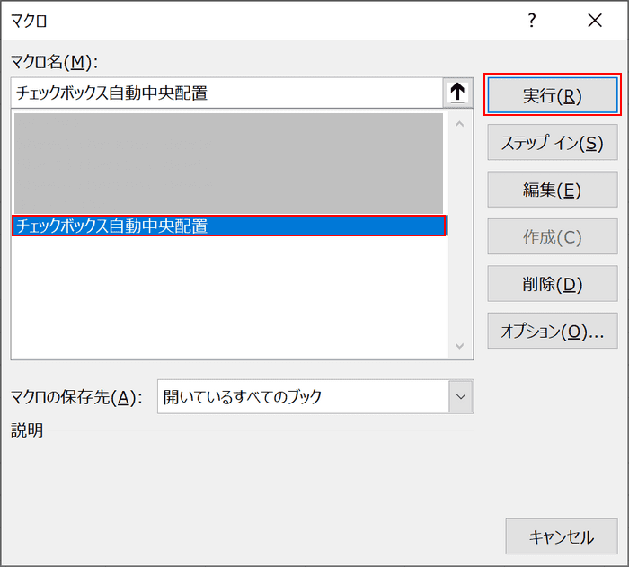
Task: Close the マクロ dialog
Action: coord(595,20)
